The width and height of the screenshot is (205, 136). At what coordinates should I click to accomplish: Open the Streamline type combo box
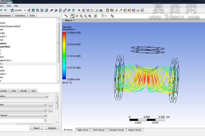tap(24, 96)
